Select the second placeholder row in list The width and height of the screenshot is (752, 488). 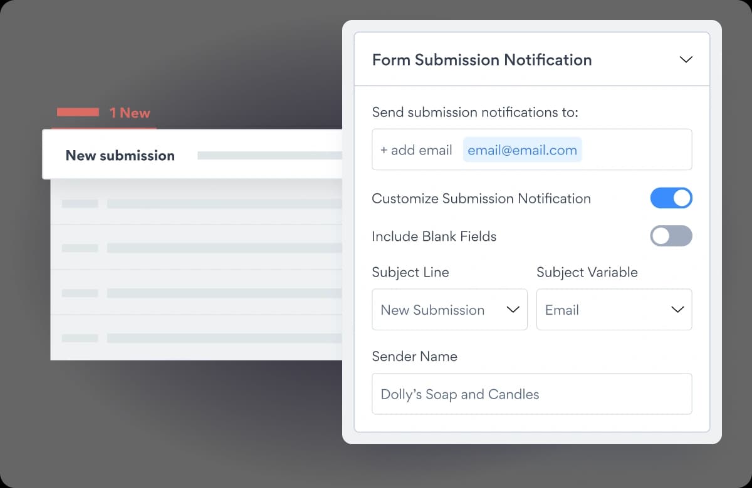click(x=197, y=248)
